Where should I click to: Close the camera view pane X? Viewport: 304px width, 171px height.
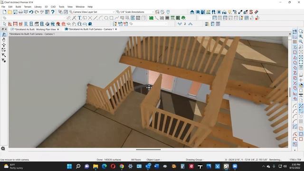pyautogui.click(x=290, y=34)
